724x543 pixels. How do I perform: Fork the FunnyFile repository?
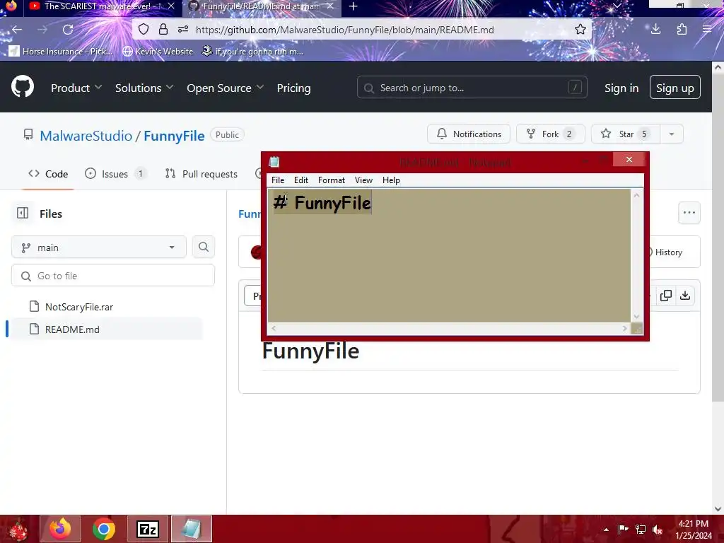(550, 134)
